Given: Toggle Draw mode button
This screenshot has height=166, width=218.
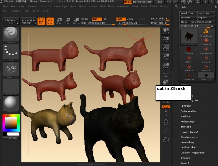Looking at the screenshot, I should tap(50, 21).
